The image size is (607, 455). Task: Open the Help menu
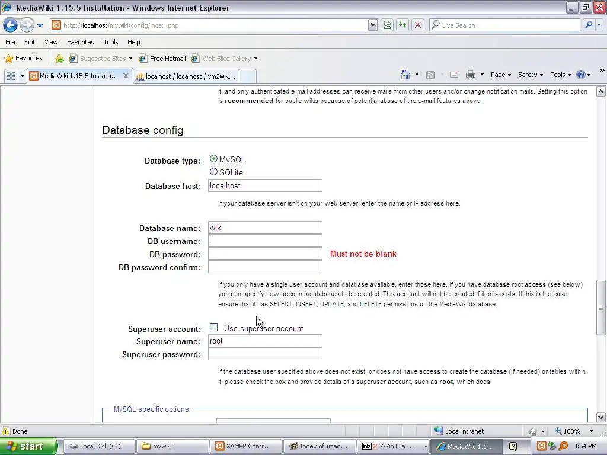pyautogui.click(x=133, y=42)
